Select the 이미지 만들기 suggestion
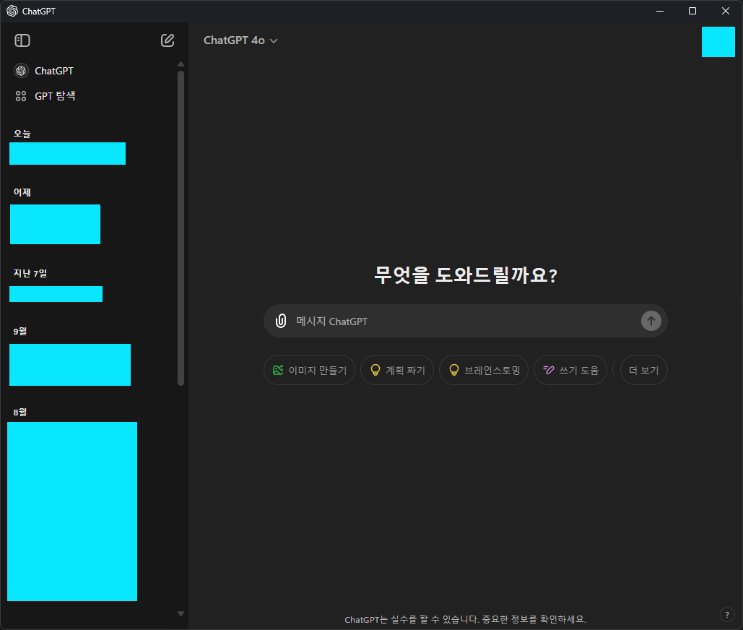The width and height of the screenshot is (743, 630). tap(310, 370)
